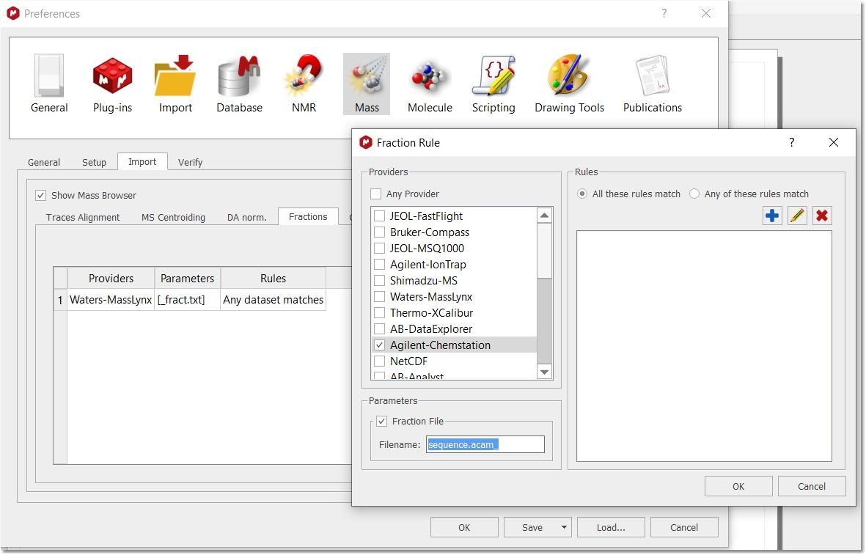Toggle the Show Mass Browser checkbox
This screenshot has width=866, height=555.
click(x=40, y=196)
